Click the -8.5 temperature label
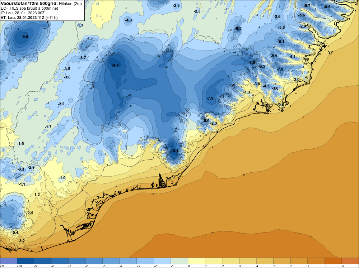 (x=238, y=28)
